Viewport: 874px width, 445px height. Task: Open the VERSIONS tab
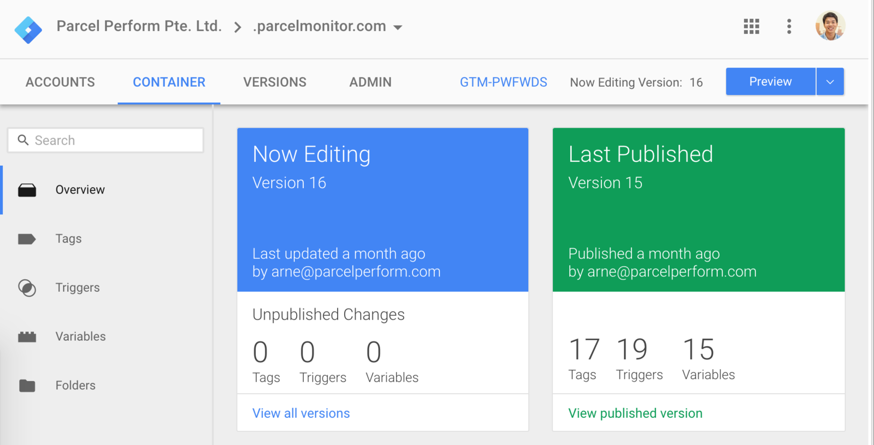click(275, 82)
